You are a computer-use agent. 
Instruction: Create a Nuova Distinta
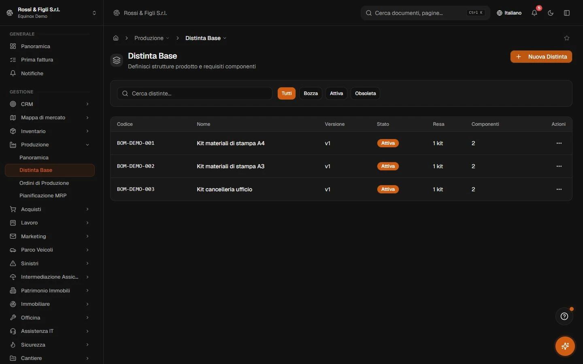(541, 57)
